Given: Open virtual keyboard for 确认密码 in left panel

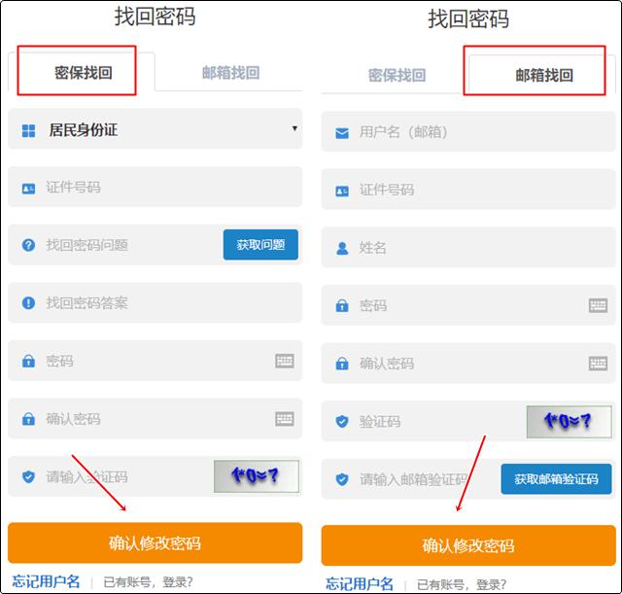Looking at the screenshot, I should pos(285,419).
